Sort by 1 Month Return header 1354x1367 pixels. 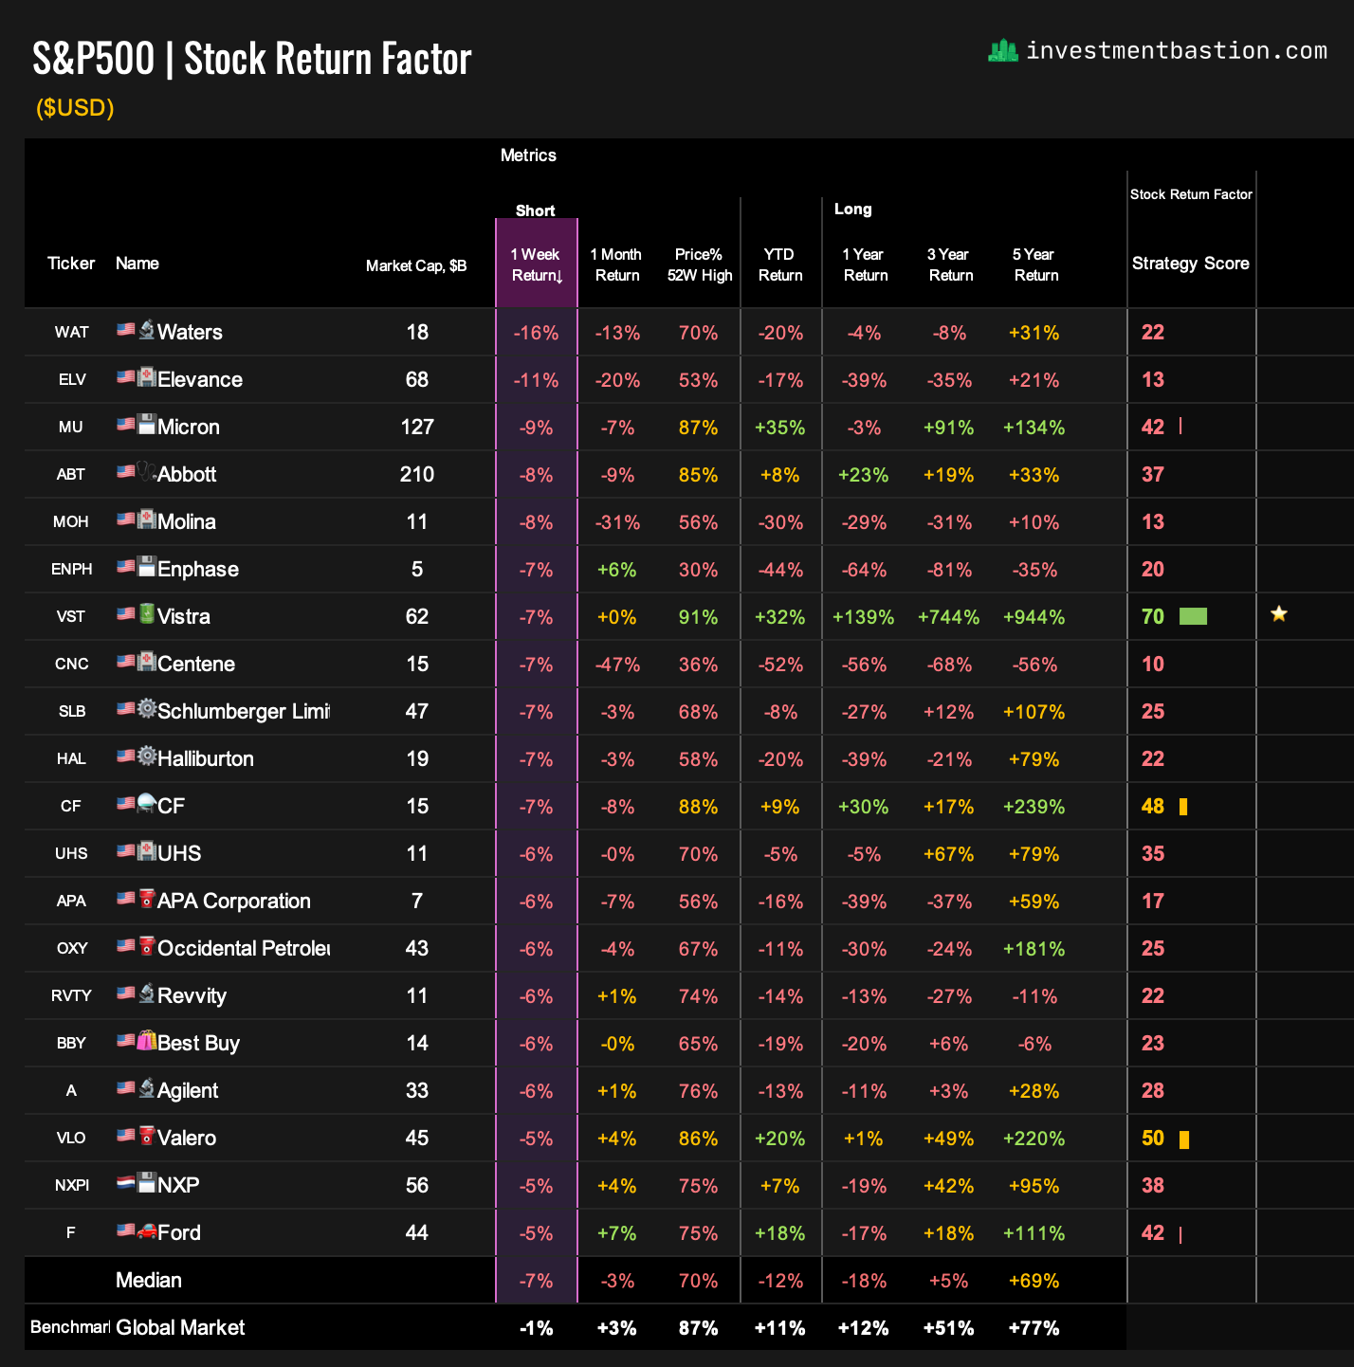(616, 264)
